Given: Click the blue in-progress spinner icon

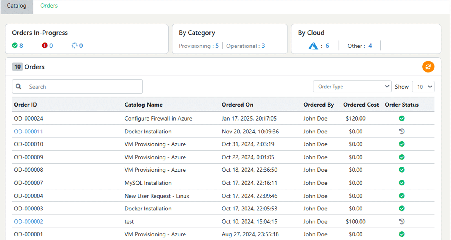Looking at the screenshot, I should (x=74, y=46).
